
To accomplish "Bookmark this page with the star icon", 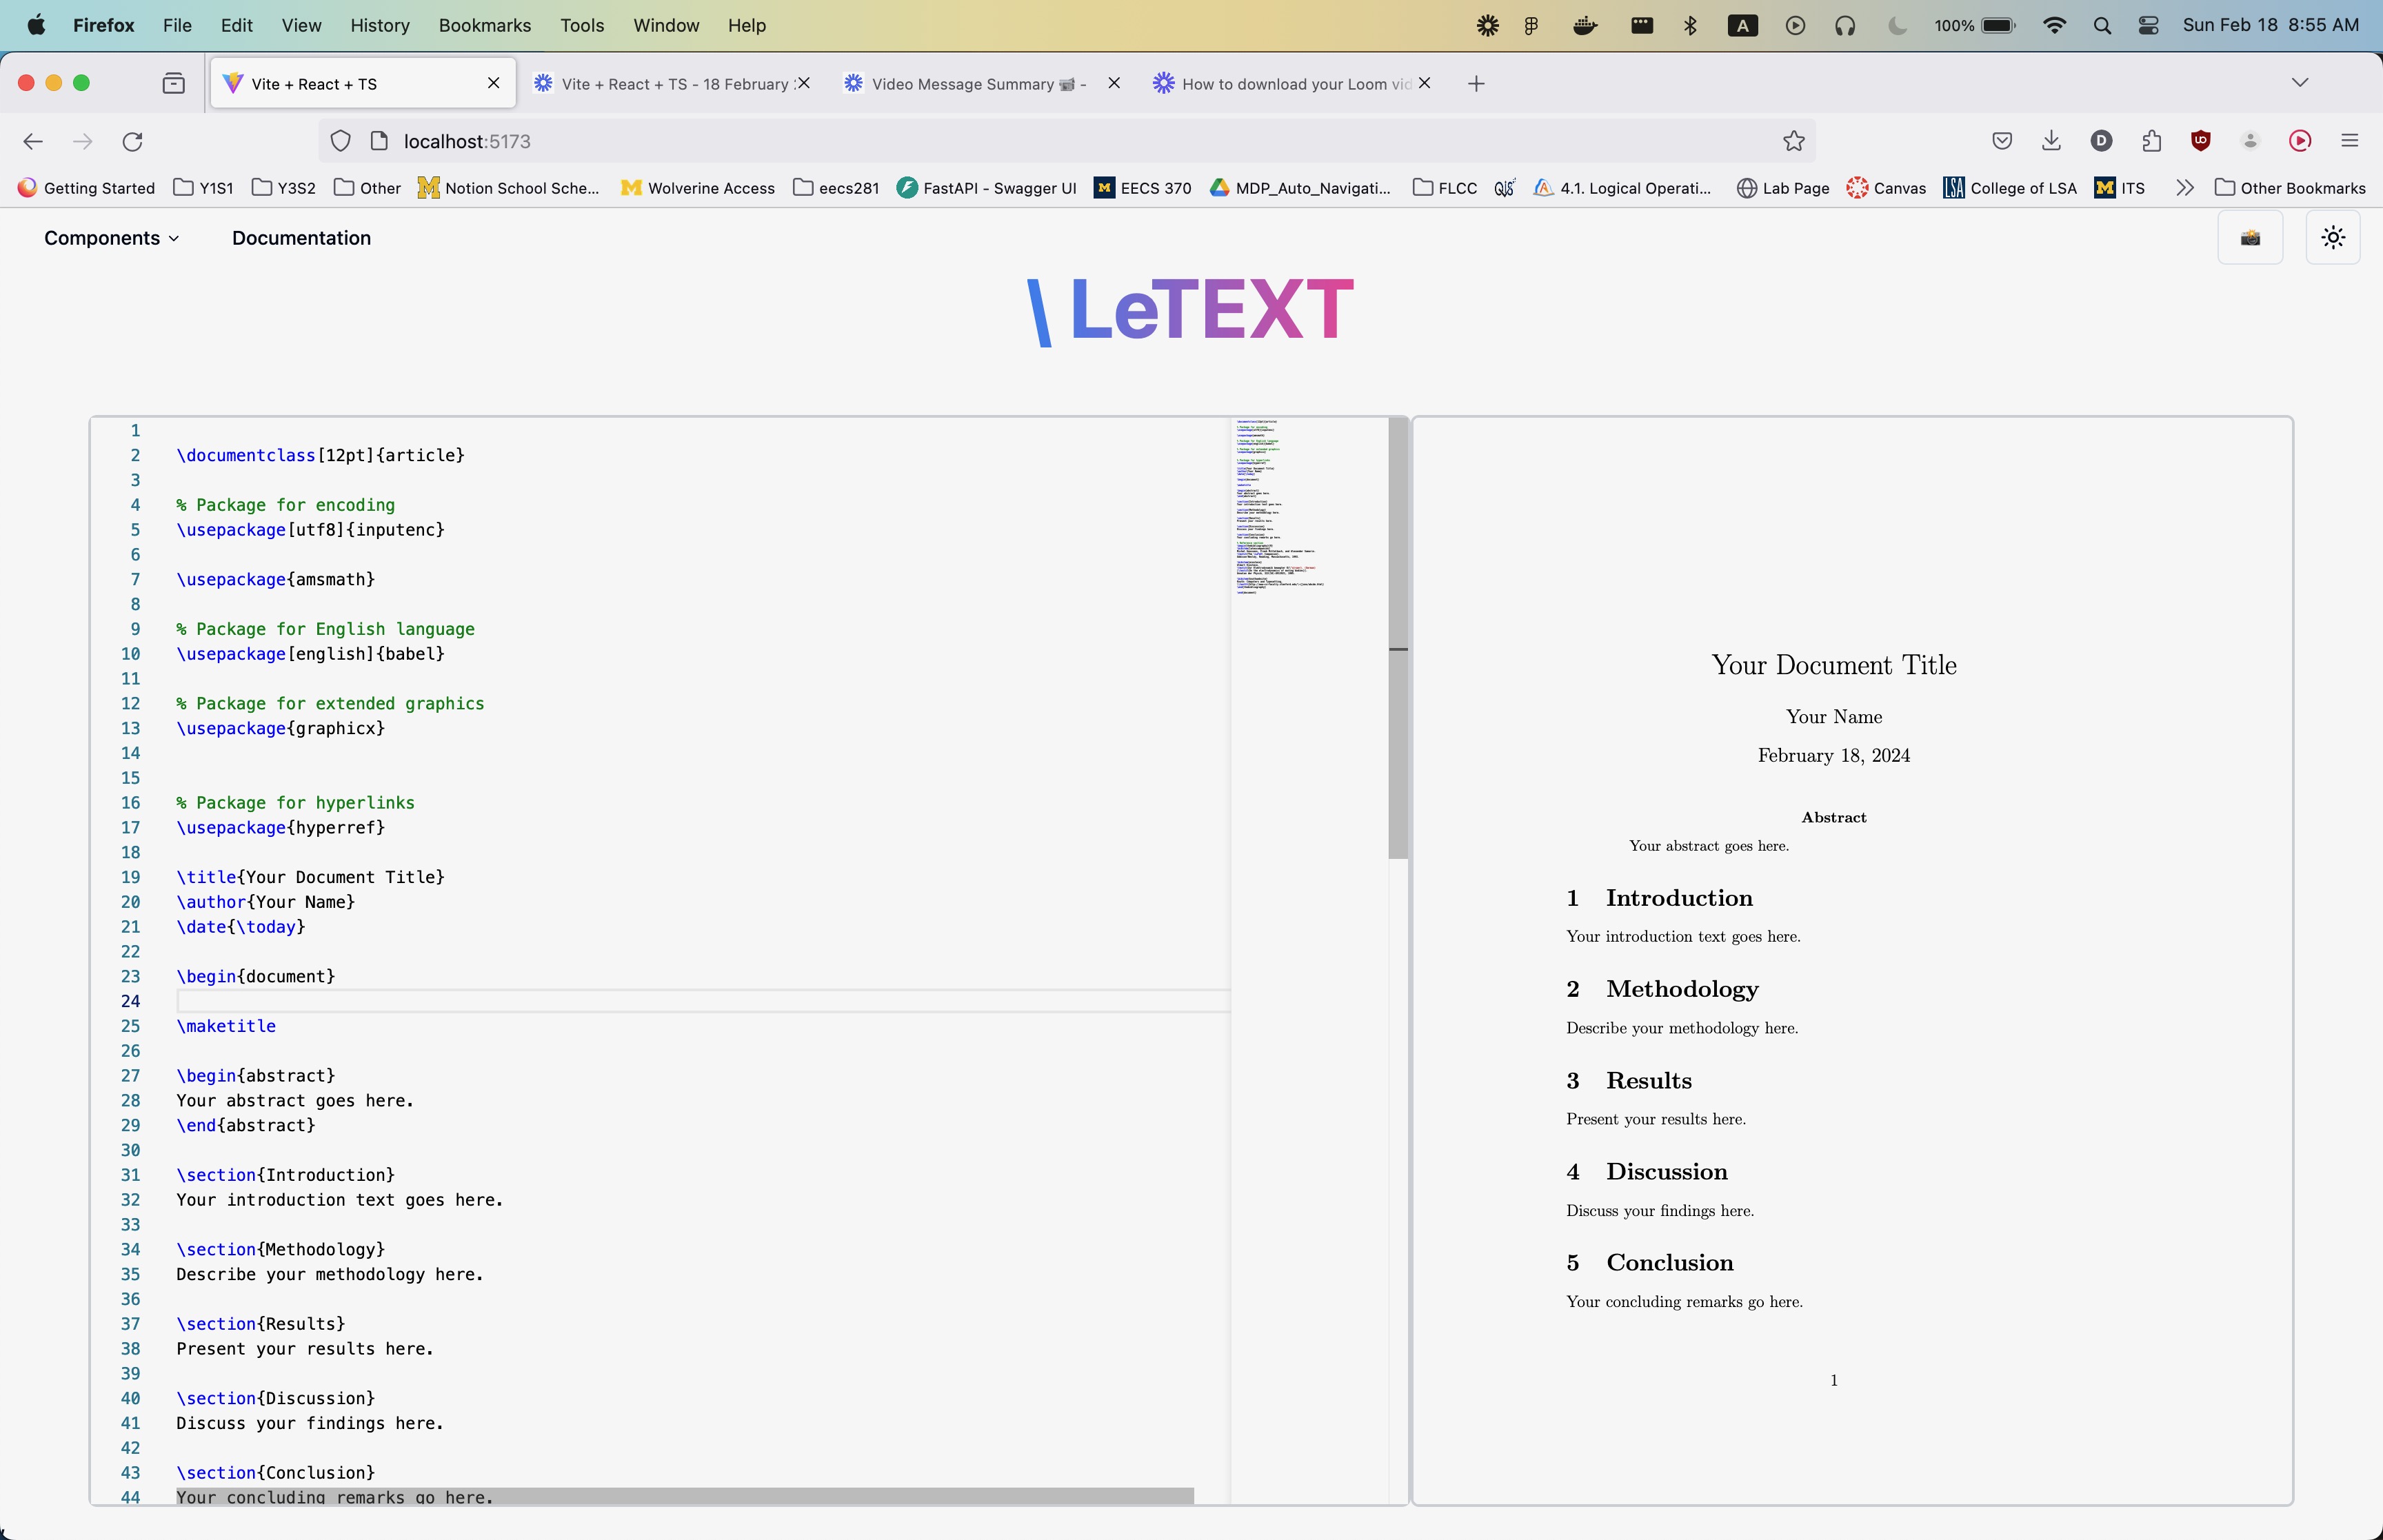I will [x=1793, y=142].
